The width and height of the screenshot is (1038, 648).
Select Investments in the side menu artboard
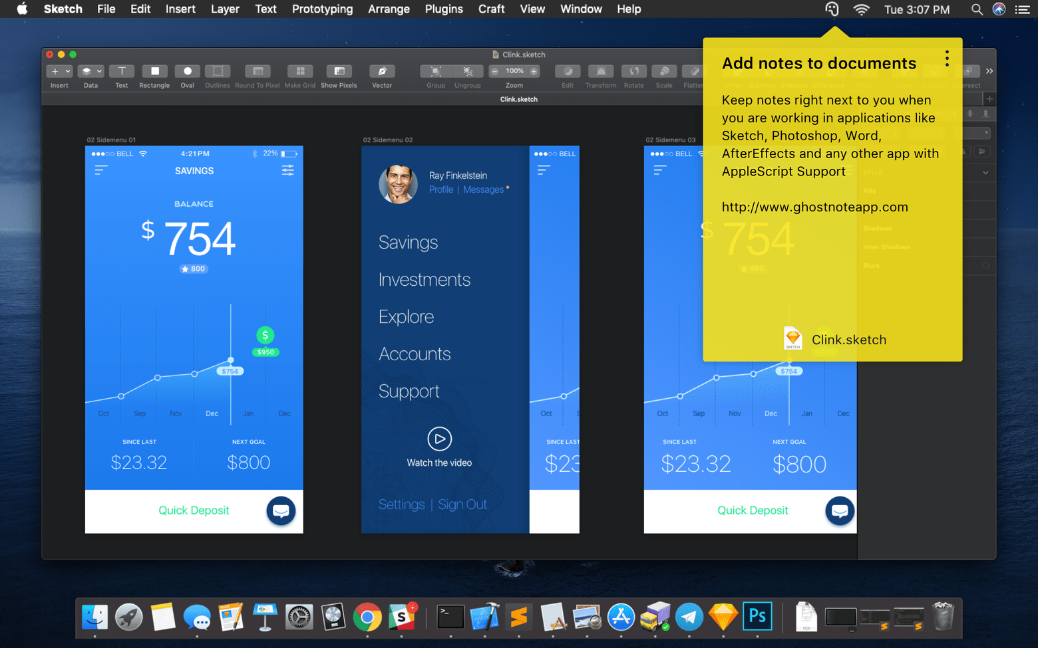(x=425, y=280)
